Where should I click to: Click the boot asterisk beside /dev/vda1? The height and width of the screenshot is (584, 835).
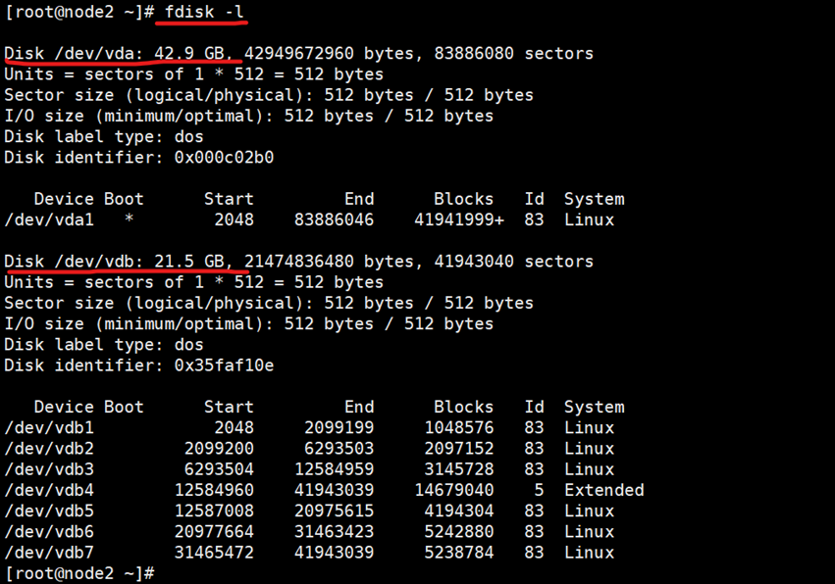(129, 219)
